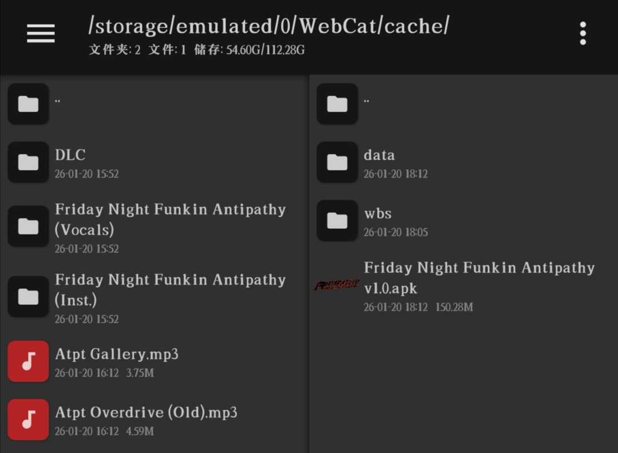Click the Antipathy v1.0.apk thumbnail
618x453 pixels.
(337, 285)
